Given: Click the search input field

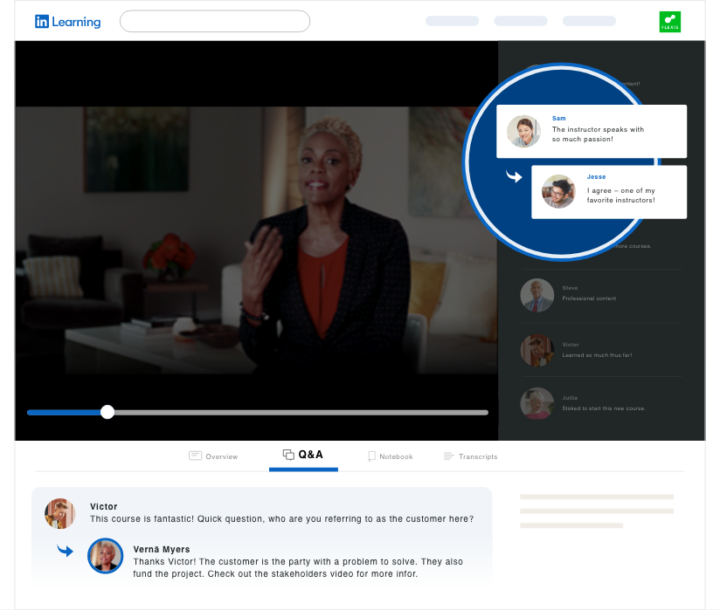Looking at the screenshot, I should 214,21.
